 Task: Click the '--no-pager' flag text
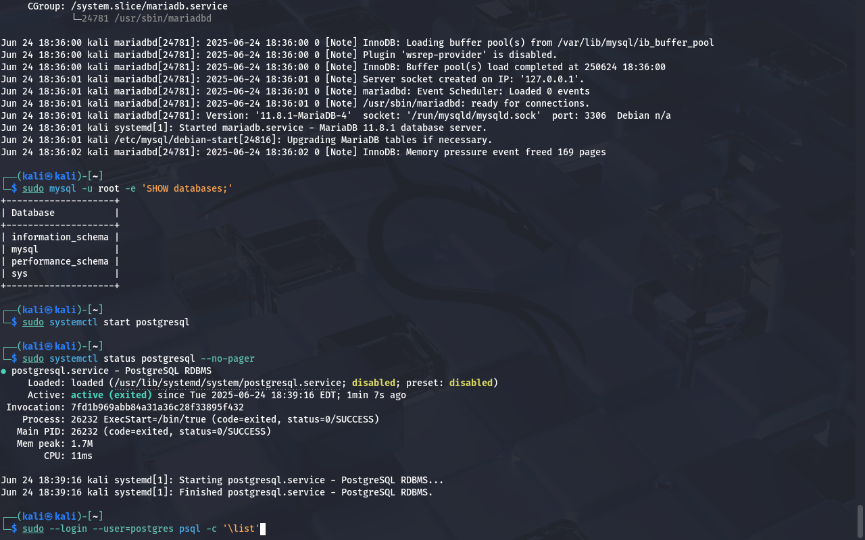228,358
